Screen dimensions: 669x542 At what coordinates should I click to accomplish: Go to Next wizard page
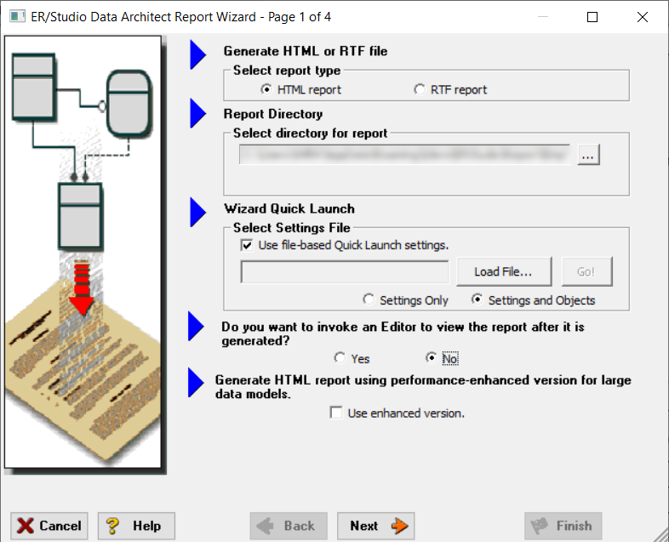[x=376, y=526]
